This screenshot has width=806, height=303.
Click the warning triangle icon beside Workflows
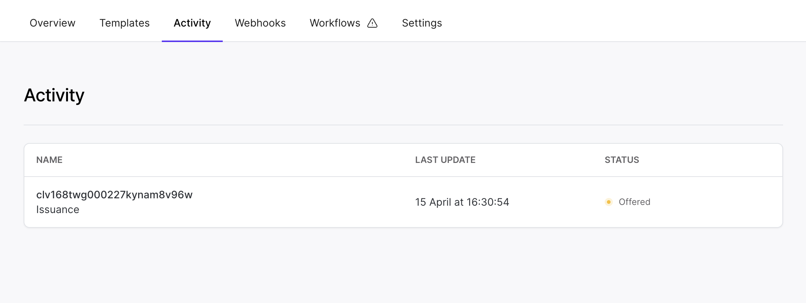point(372,23)
